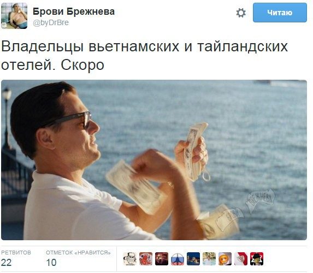Open the red circular emblem avatar
The image size is (313, 273).
(146, 259)
